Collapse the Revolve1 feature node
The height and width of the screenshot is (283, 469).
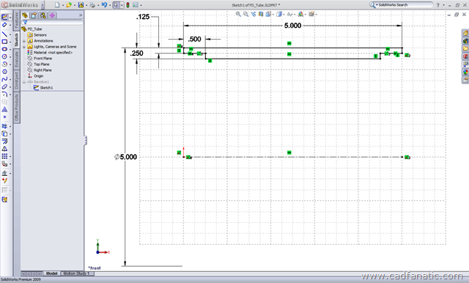coord(24,82)
